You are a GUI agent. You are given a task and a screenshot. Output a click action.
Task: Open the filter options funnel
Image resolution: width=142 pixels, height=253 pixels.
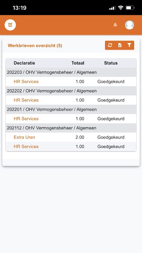(129, 45)
